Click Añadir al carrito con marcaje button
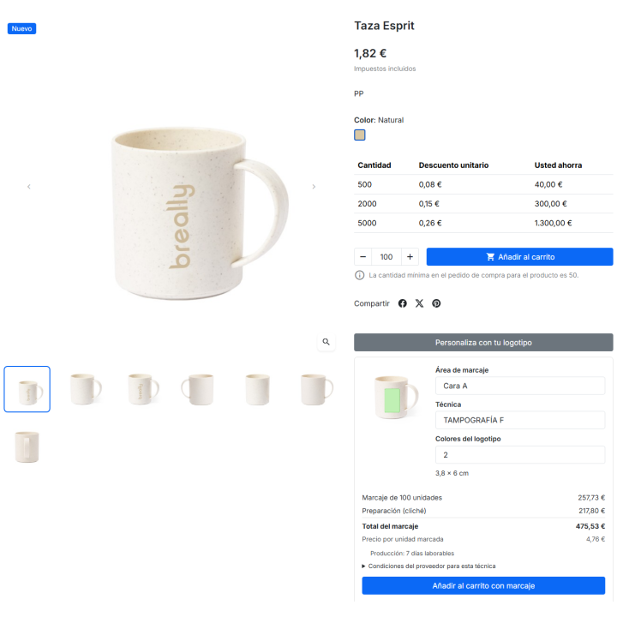The width and height of the screenshot is (617, 617). click(483, 586)
